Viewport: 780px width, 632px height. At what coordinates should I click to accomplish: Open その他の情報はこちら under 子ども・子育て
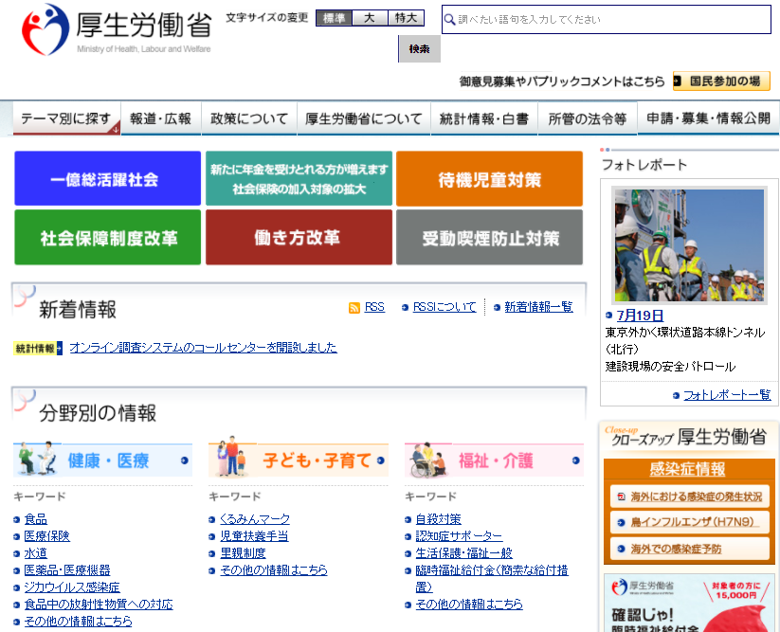274,569
